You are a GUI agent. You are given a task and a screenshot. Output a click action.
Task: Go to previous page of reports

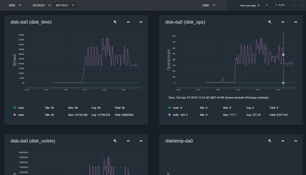pyautogui.click(x=294, y=5)
